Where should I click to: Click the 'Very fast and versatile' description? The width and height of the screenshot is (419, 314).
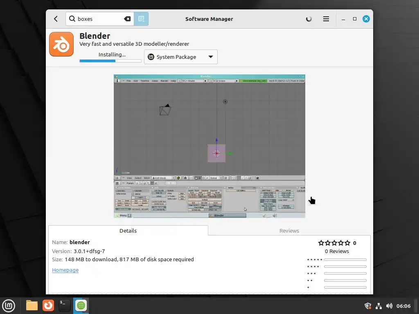[x=134, y=44]
